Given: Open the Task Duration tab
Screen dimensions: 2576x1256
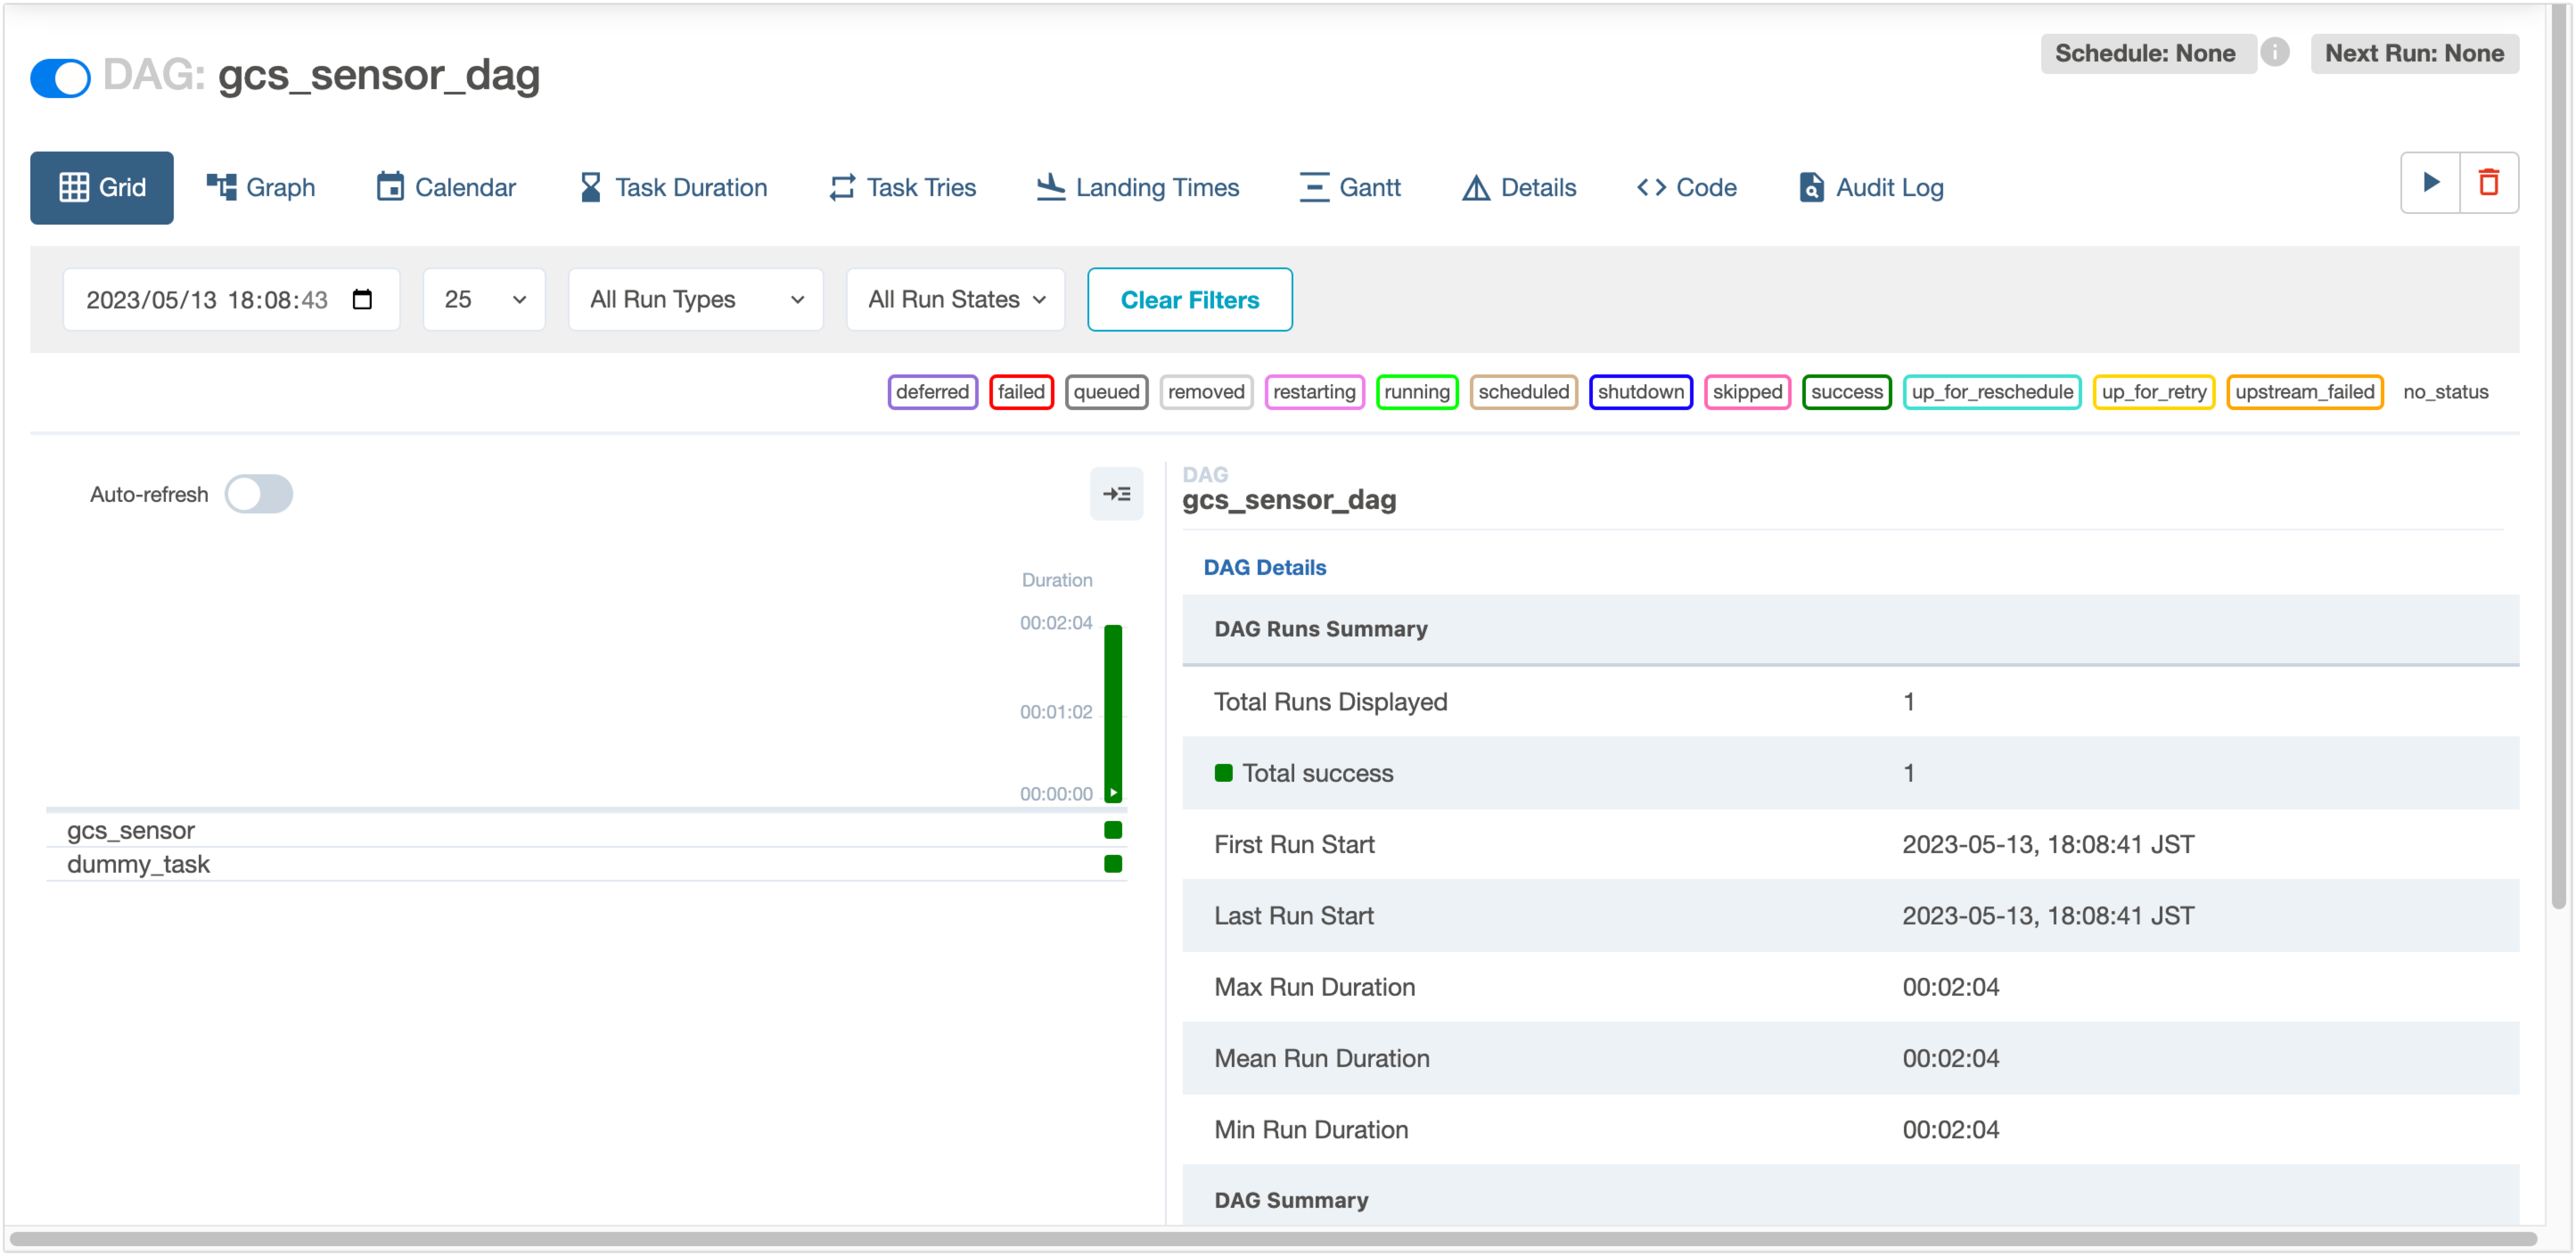Looking at the screenshot, I should pos(673,187).
